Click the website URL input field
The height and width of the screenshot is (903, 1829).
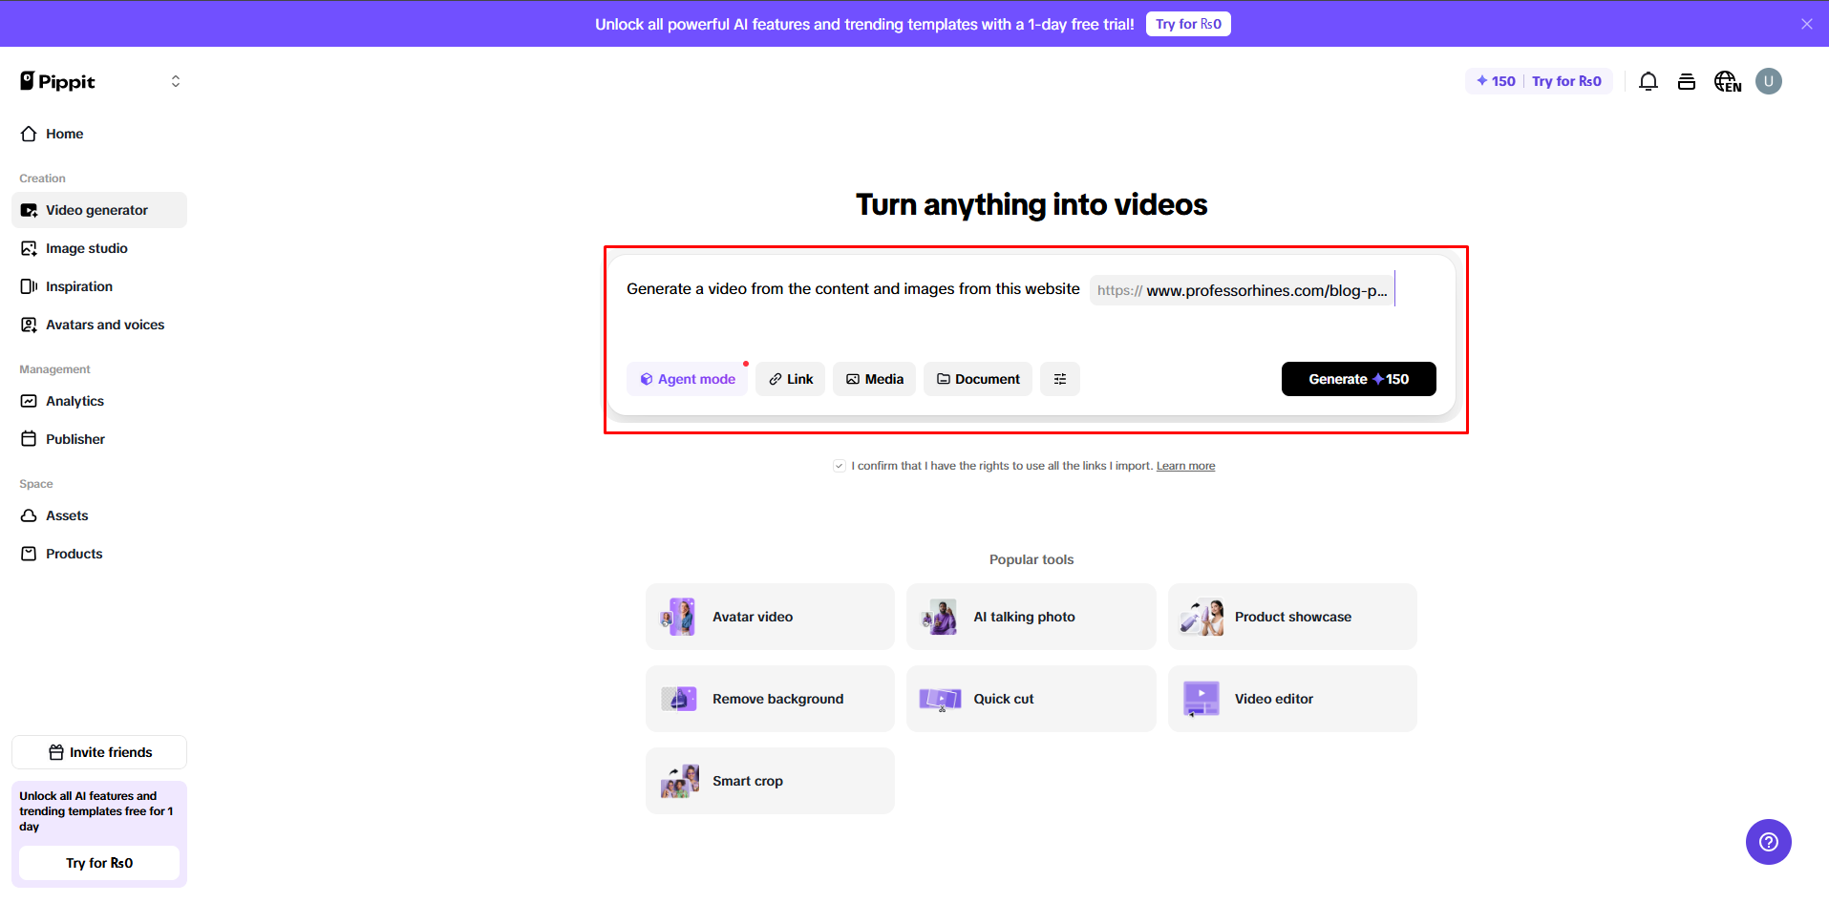[1243, 290]
